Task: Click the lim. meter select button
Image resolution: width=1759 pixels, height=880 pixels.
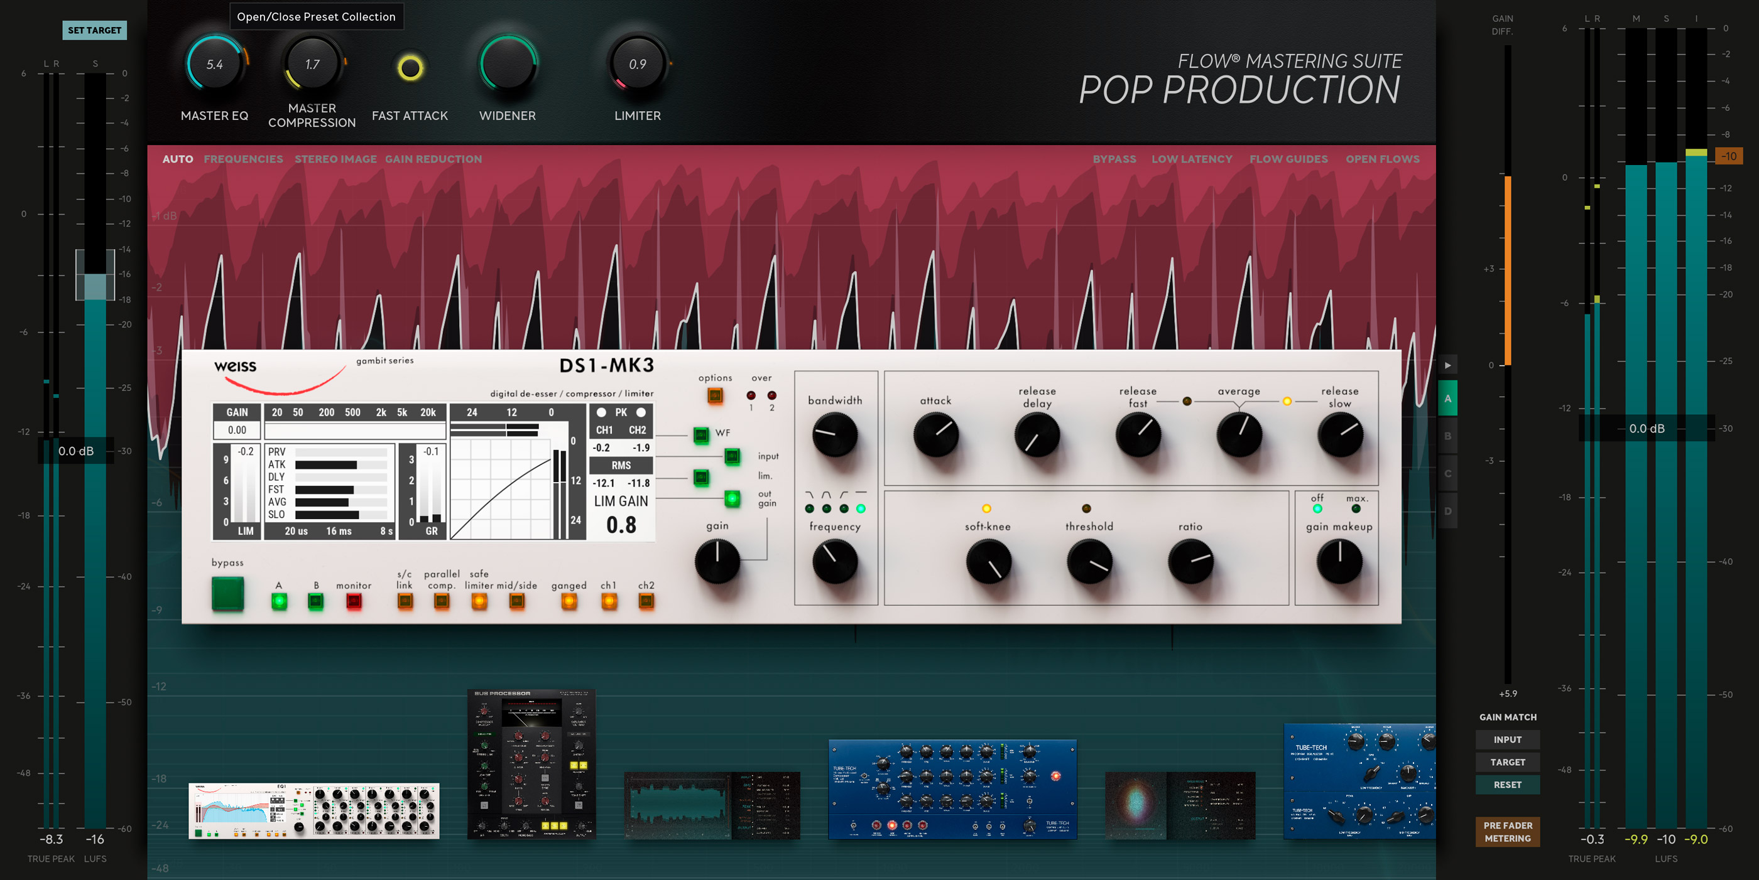Action: [701, 478]
